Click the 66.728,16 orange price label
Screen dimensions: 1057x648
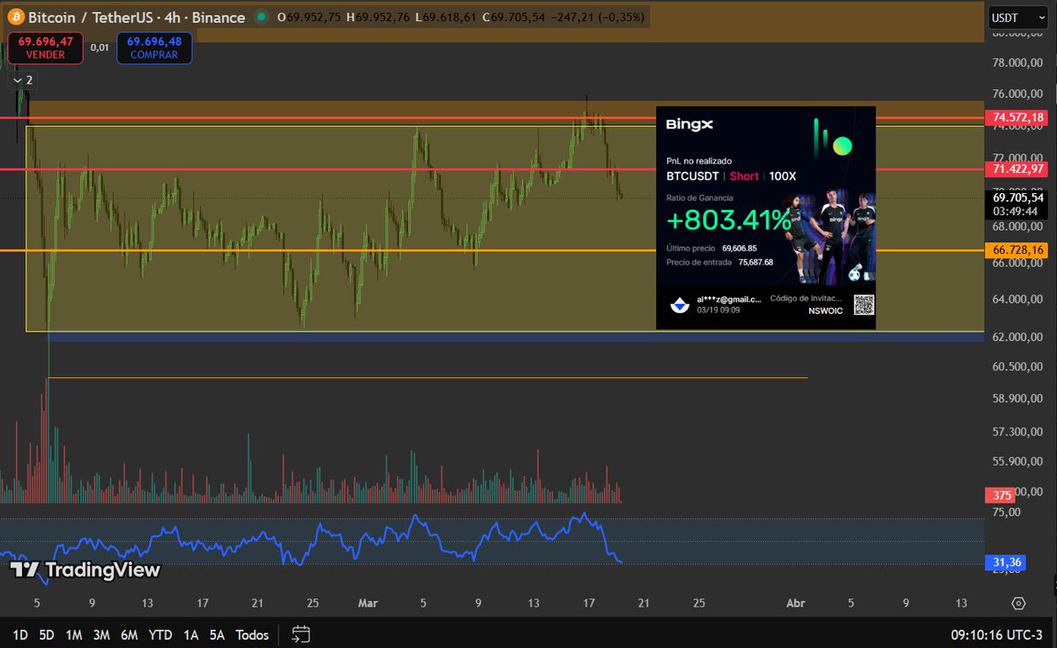(x=1017, y=250)
